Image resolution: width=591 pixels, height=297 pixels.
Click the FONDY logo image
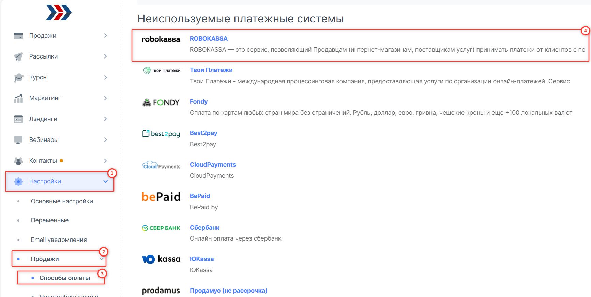point(161,102)
